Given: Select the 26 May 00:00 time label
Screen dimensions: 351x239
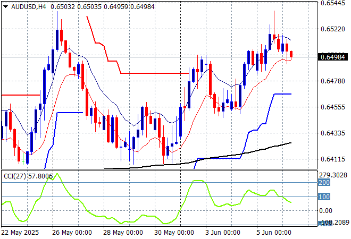Looking at the screenshot, I should [71, 233].
